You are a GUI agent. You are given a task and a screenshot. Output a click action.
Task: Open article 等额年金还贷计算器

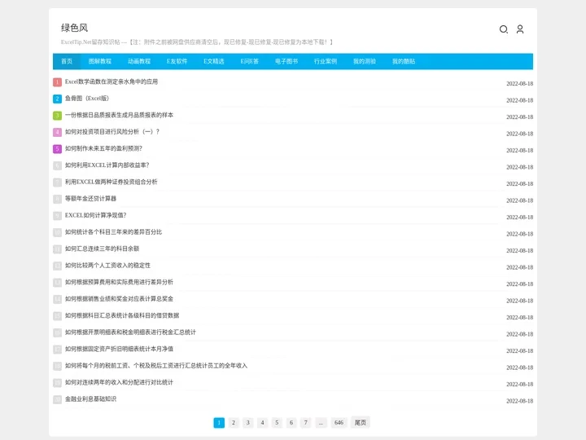[x=90, y=199]
